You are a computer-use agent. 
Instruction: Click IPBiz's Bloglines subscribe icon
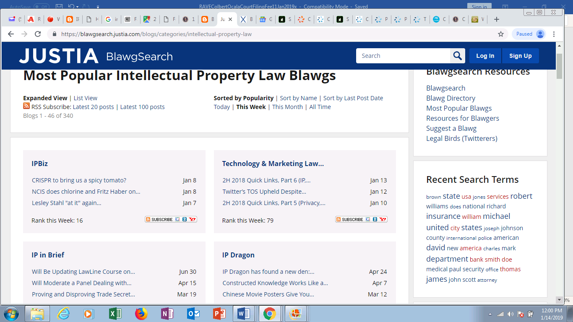click(185, 219)
